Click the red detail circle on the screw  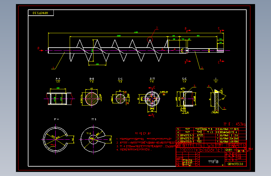tap(150, 40)
